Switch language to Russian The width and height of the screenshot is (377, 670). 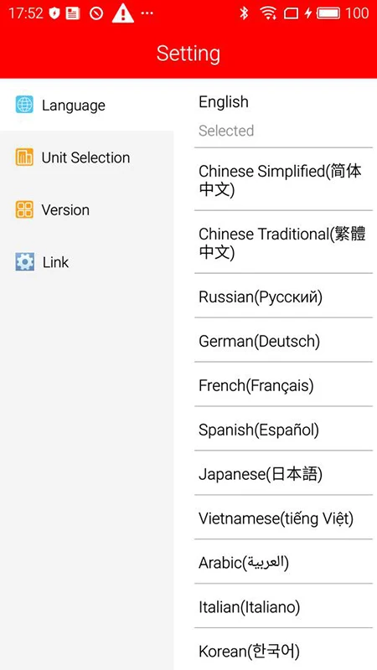pyautogui.click(x=283, y=296)
